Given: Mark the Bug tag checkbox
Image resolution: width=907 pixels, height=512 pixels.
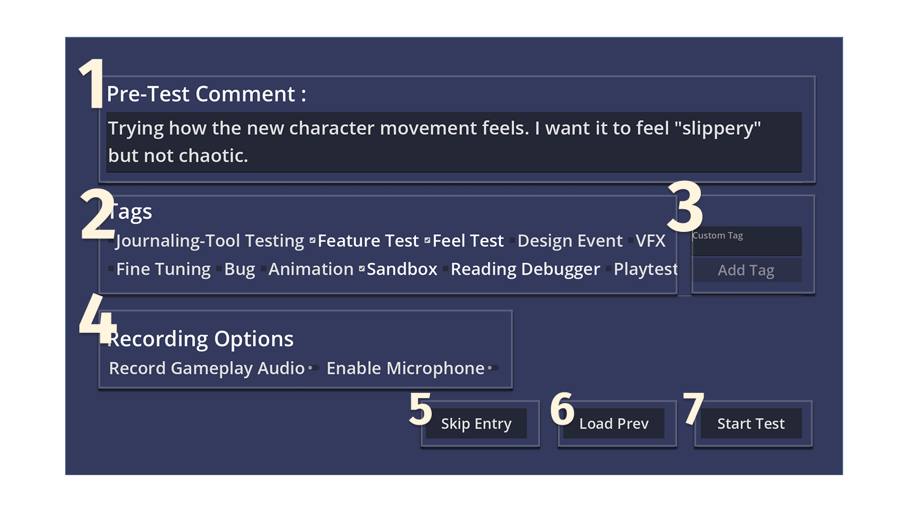Looking at the screenshot, I should point(219,269).
